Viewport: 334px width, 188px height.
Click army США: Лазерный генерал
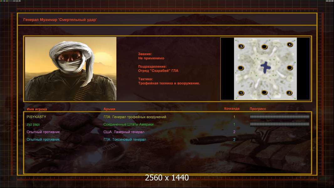point(124,132)
